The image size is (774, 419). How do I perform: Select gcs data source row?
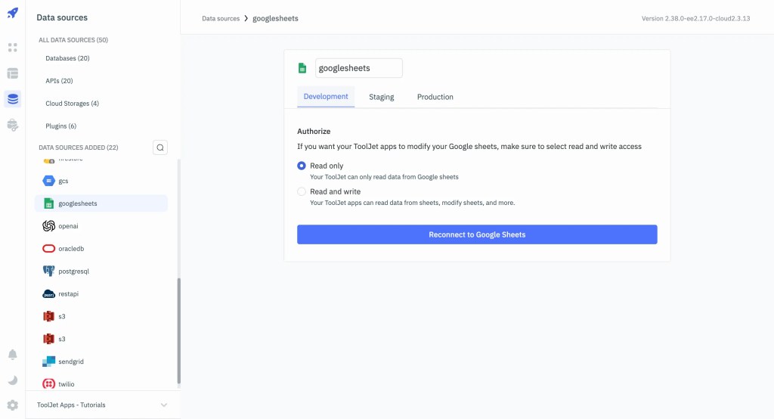click(x=101, y=181)
